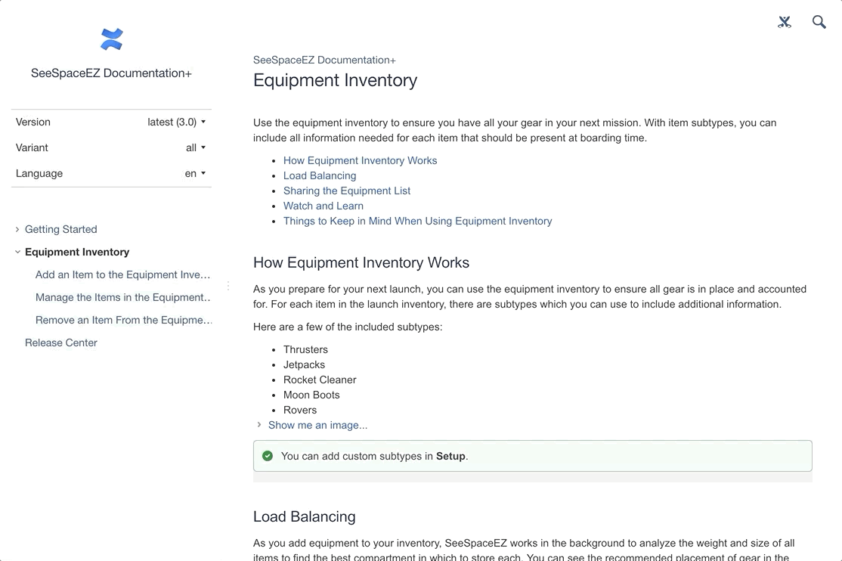Expand the 'Show me an image' section

259,425
